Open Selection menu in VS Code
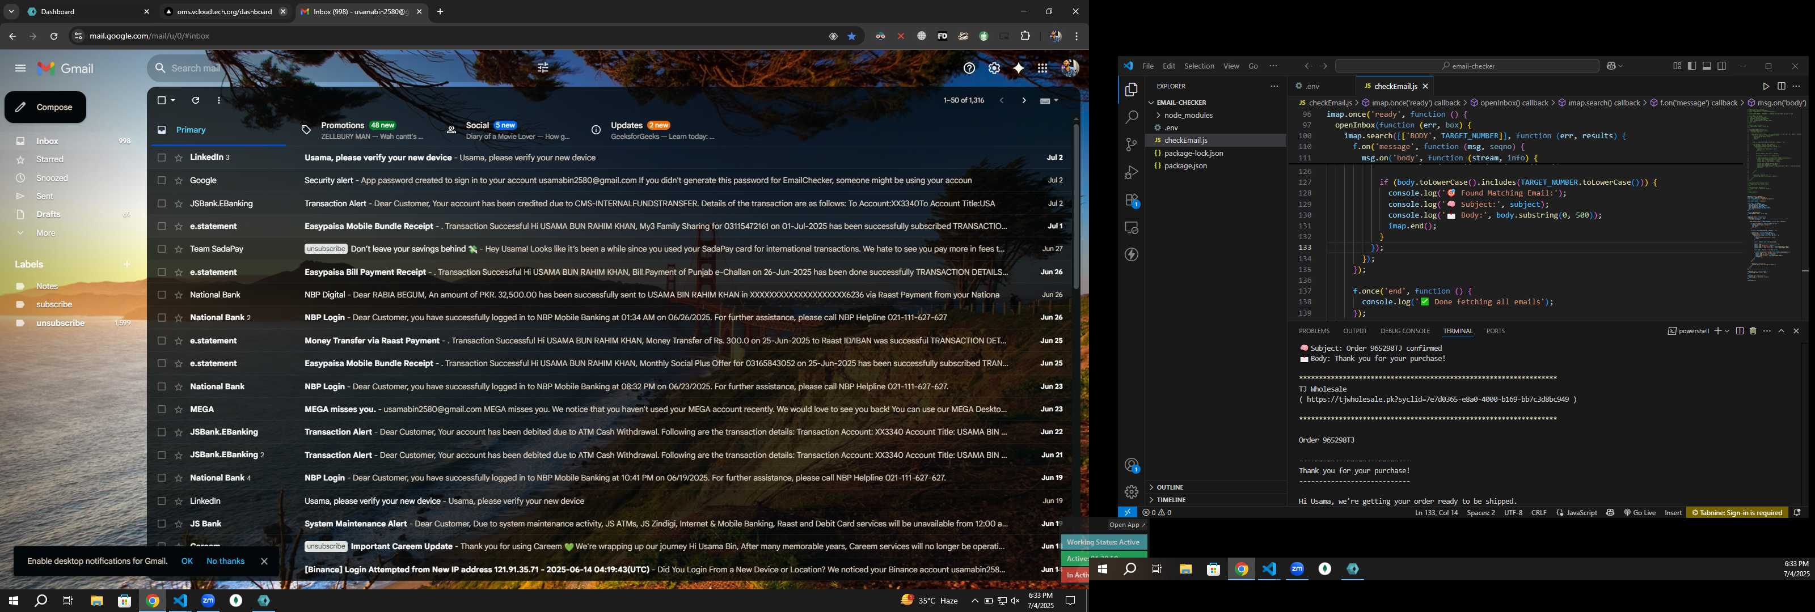Image resolution: width=1815 pixels, height=612 pixels. pyautogui.click(x=1198, y=66)
